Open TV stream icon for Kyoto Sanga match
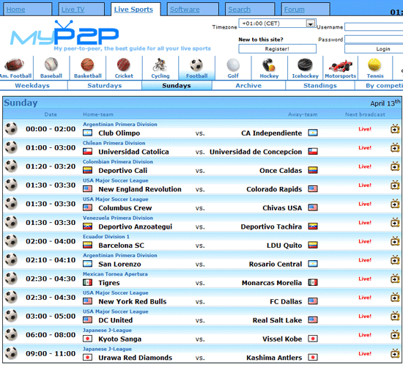403x365 pixels. pos(395,335)
